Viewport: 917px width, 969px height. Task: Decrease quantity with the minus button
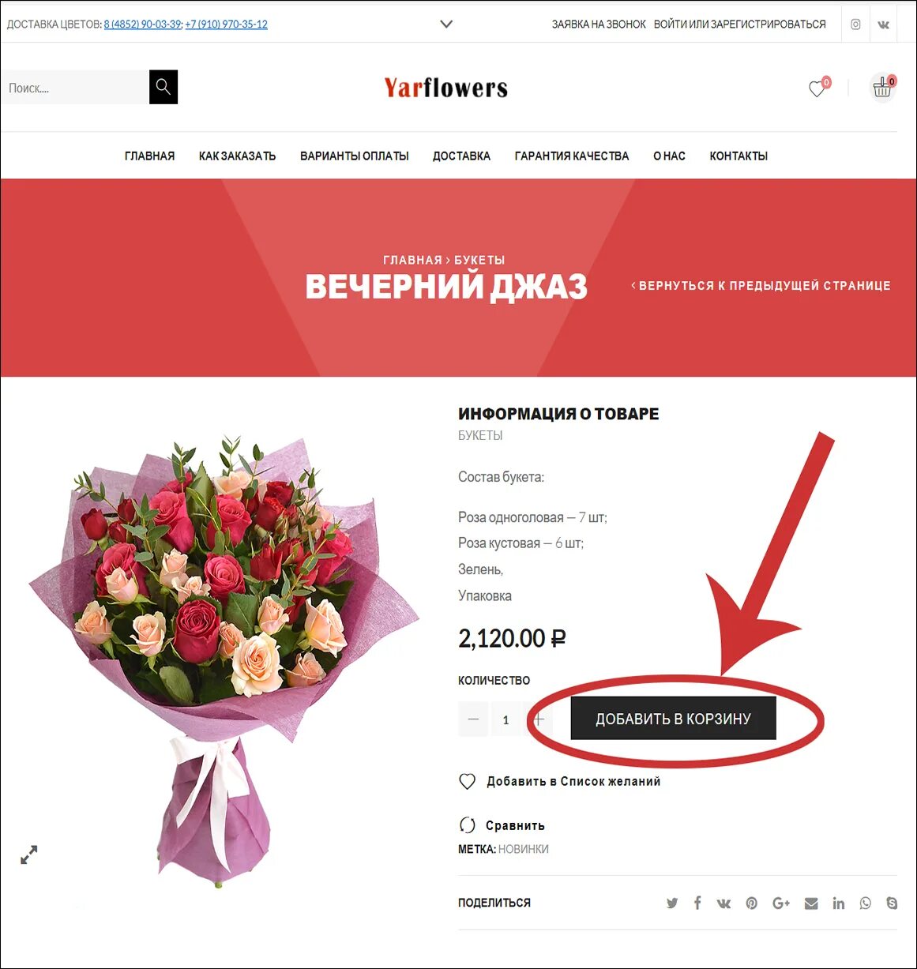473,719
